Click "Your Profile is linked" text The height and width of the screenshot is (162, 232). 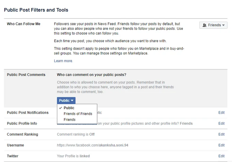coord(73,156)
